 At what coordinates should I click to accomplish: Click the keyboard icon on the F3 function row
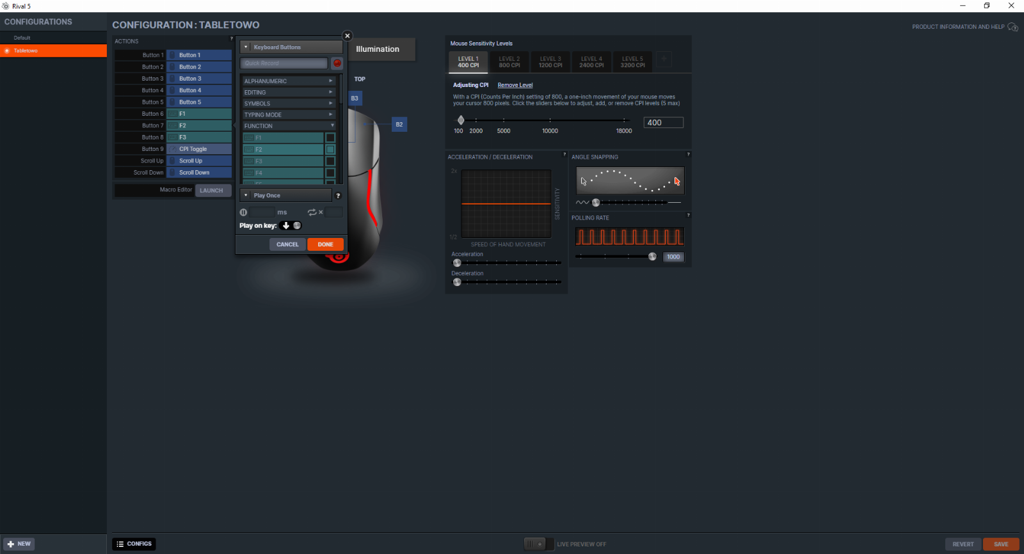[249, 161]
